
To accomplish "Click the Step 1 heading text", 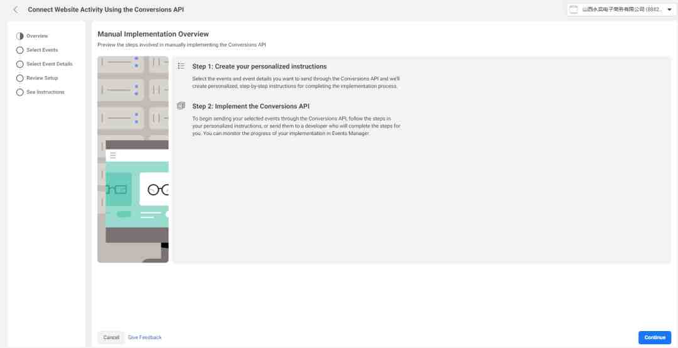I will [x=259, y=66].
